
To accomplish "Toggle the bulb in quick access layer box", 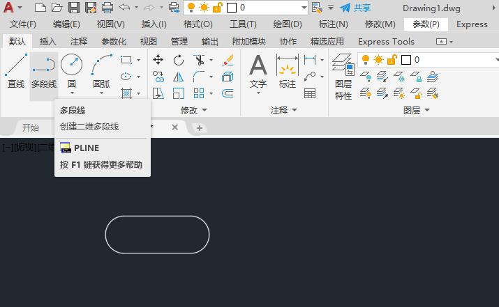I will click(x=191, y=7).
